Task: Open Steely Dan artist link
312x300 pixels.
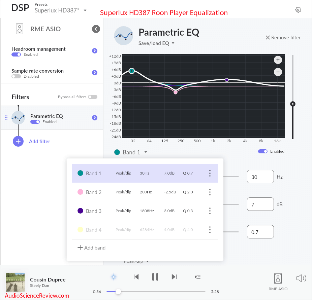Action: 40,286
